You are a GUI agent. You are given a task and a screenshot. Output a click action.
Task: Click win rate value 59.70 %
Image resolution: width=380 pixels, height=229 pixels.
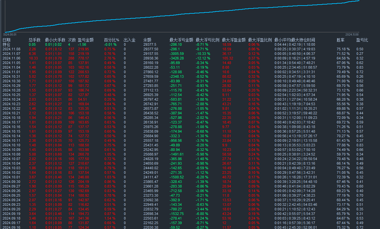[343, 154]
